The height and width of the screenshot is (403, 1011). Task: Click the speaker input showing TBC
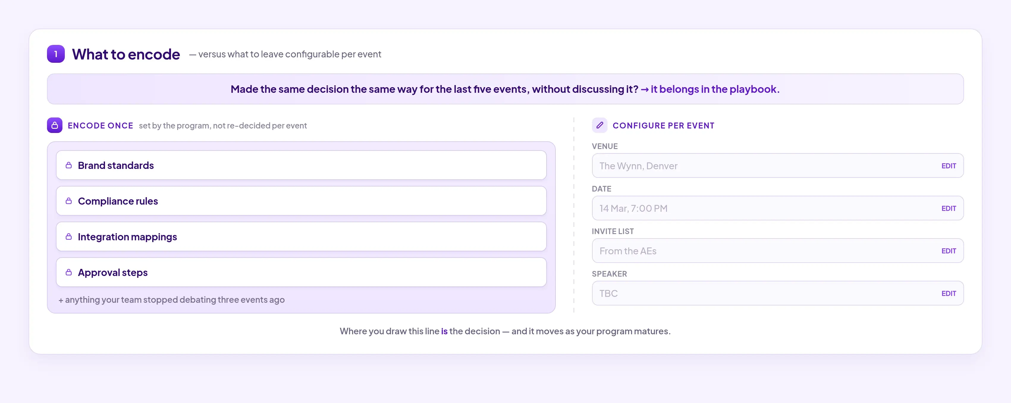click(x=778, y=294)
